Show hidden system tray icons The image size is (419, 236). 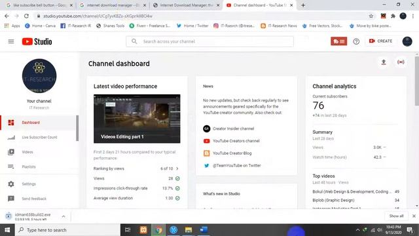tap(357, 230)
